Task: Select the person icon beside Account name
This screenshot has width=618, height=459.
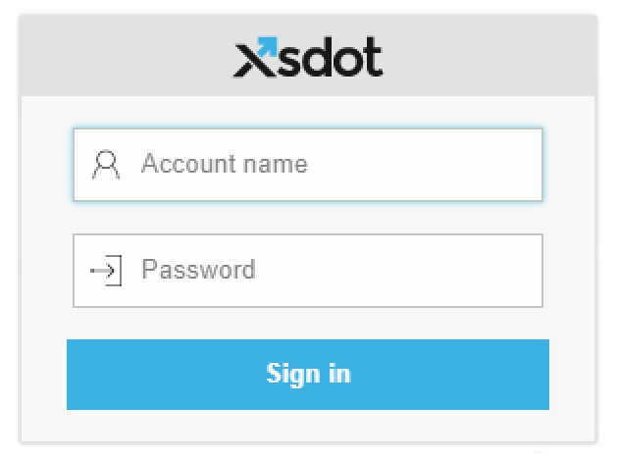Action: 106,165
